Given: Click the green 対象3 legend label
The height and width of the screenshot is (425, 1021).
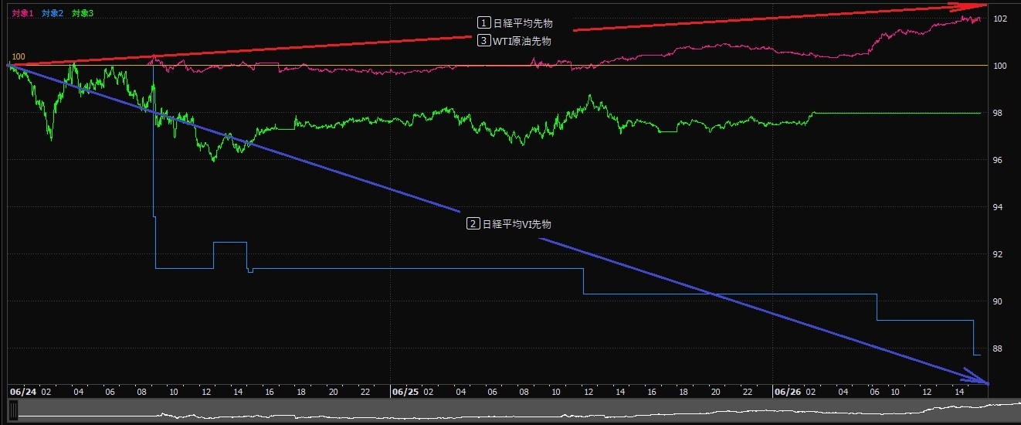Looking at the screenshot, I should tap(82, 13).
